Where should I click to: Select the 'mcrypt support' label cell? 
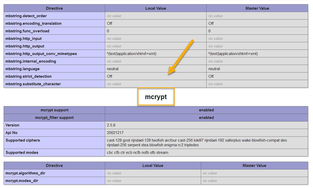54,110
